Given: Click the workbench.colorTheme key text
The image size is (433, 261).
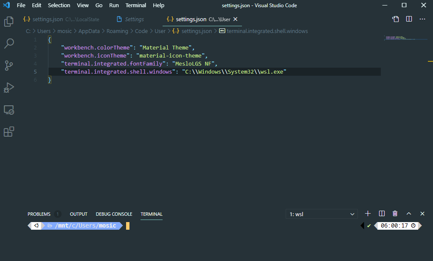Looking at the screenshot, I should (97, 48).
